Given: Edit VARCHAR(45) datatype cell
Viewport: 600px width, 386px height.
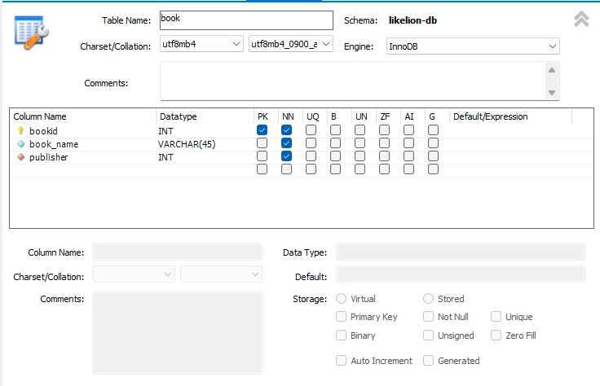Looking at the screenshot, I should [187, 143].
